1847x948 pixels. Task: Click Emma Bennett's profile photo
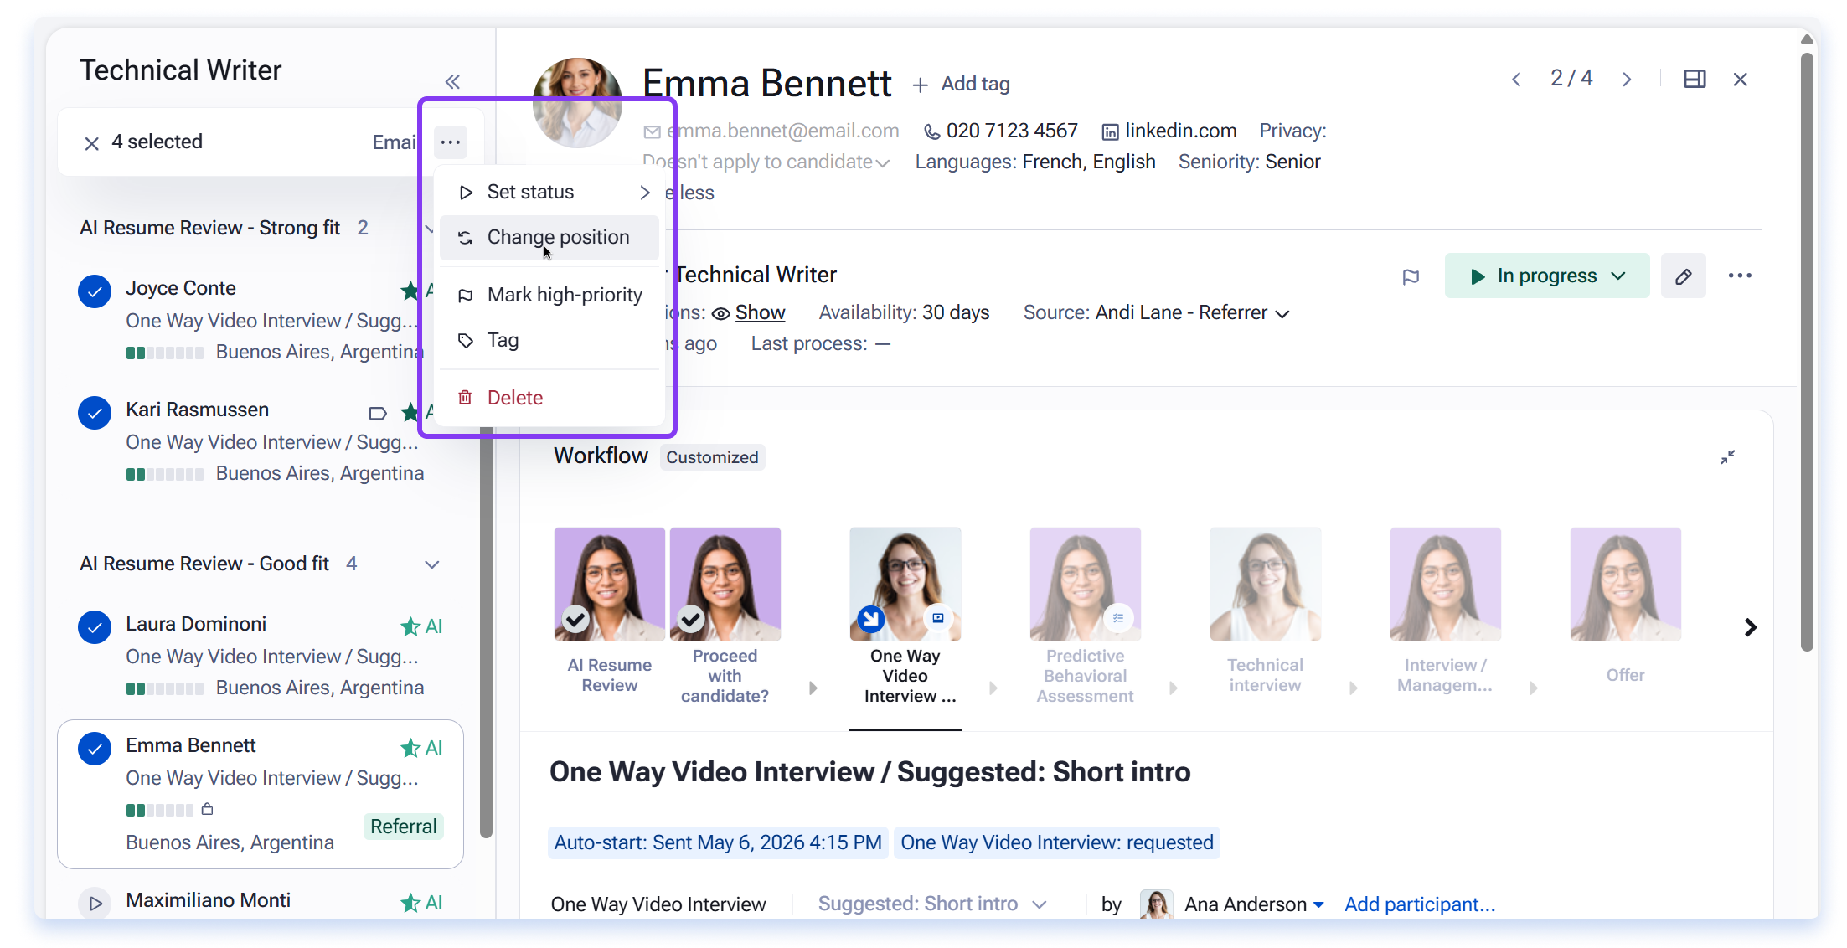pos(578,102)
